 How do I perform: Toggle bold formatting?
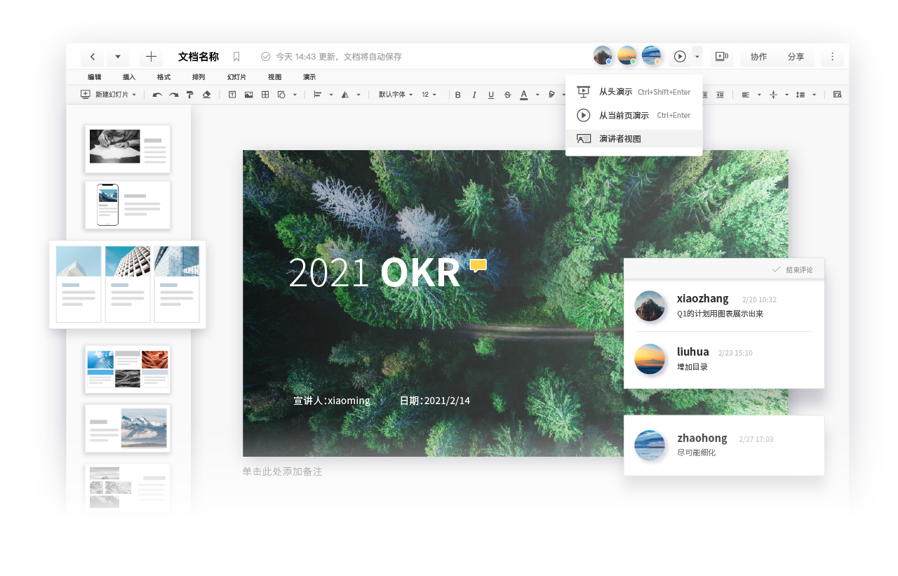pos(457,95)
